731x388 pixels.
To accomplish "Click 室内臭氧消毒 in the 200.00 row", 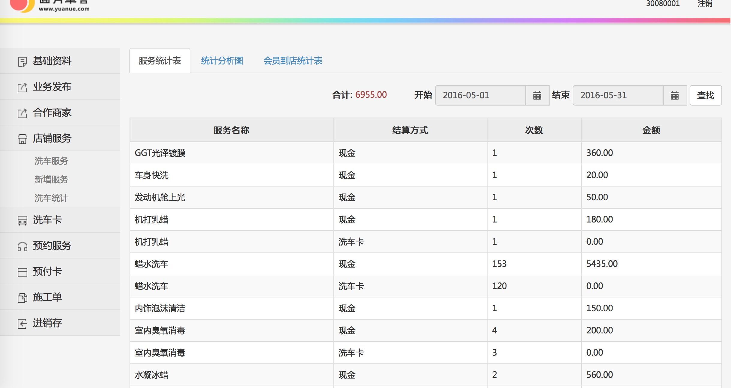I will (x=160, y=330).
